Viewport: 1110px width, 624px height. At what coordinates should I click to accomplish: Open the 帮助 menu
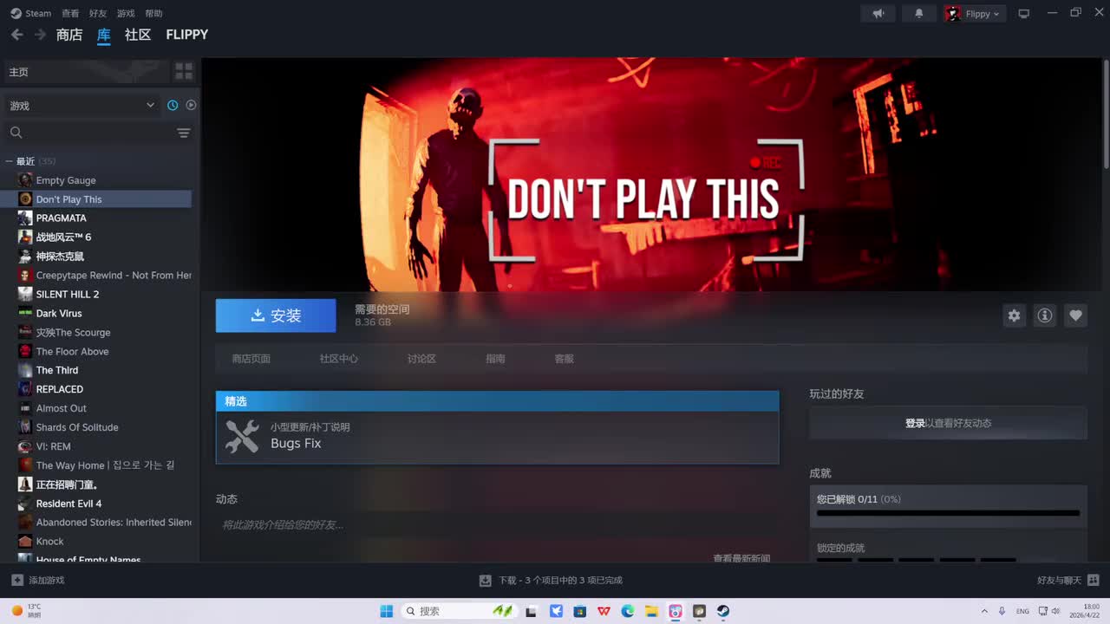click(x=153, y=13)
